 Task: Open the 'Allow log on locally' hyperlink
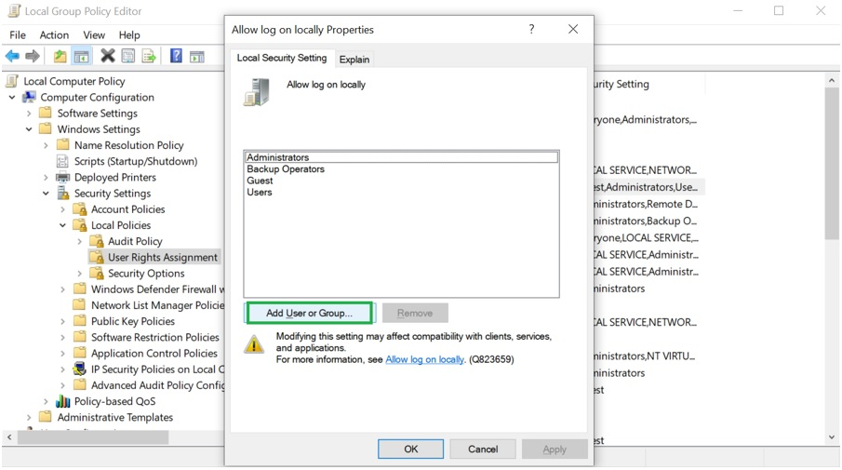tap(424, 359)
